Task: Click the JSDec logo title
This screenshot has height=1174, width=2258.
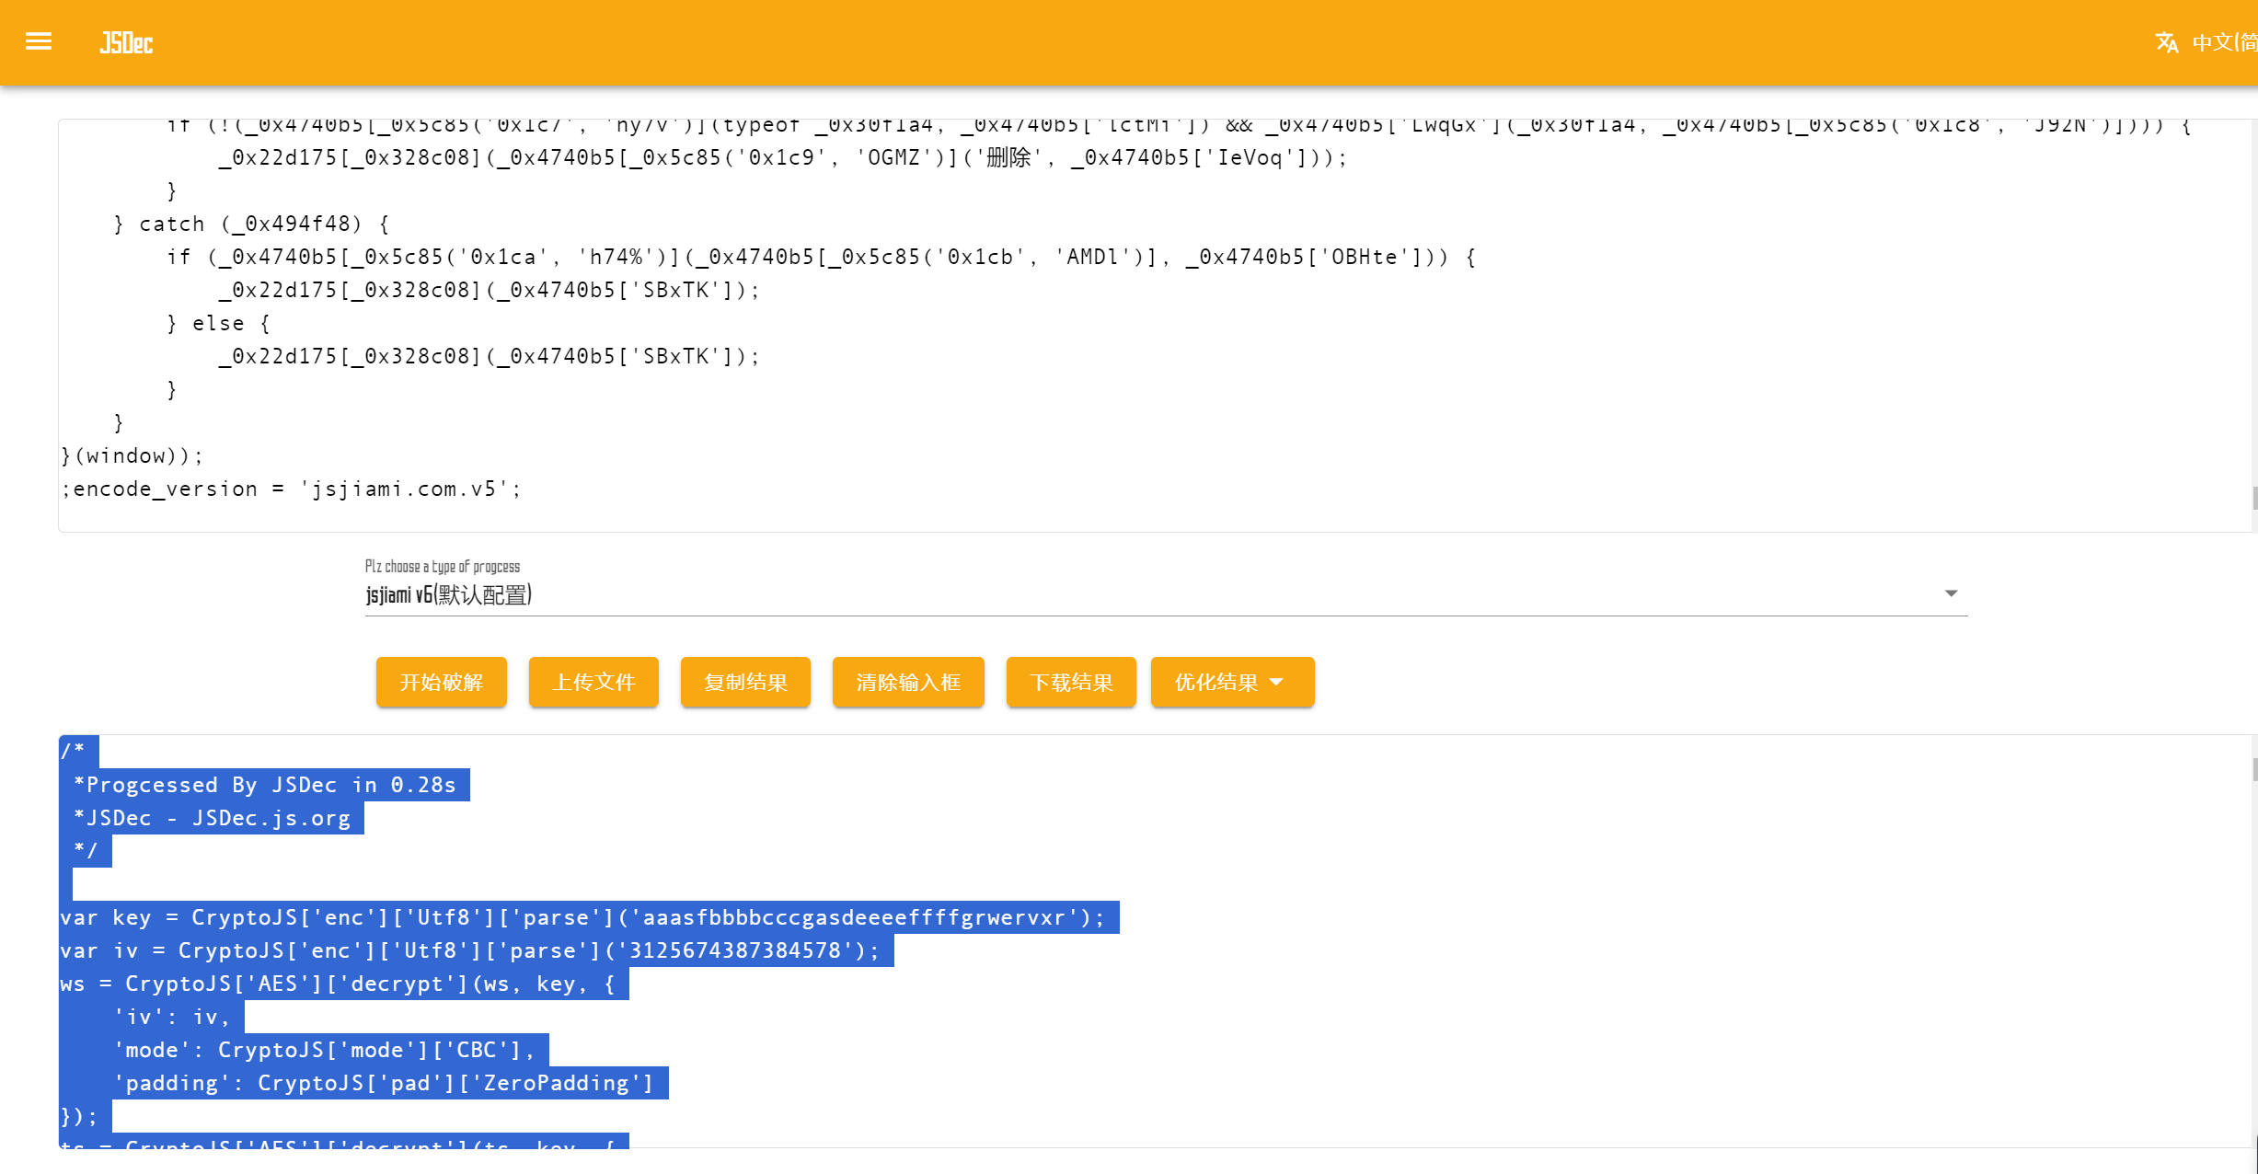Action: click(x=126, y=42)
